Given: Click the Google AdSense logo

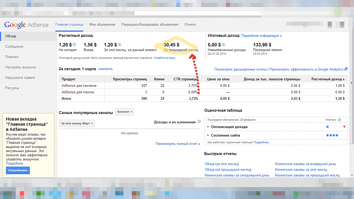Looking at the screenshot, I should [x=26, y=25].
